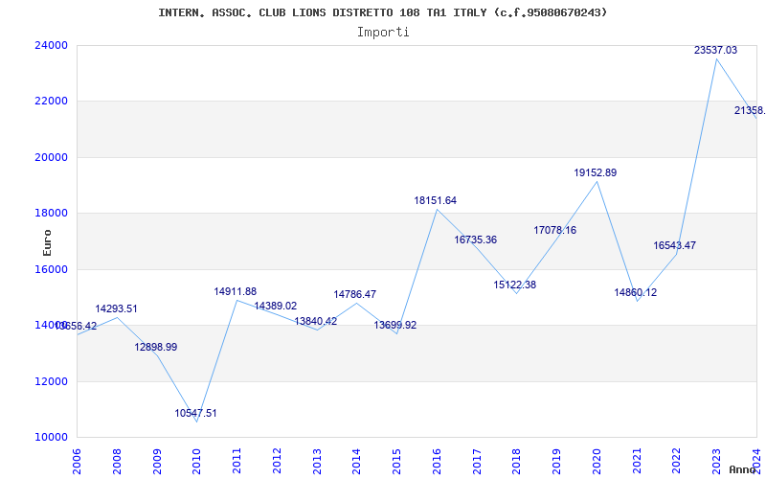This screenshot has width=766, height=479.
Task: Click y-axis tick 24000
Action: click(51, 45)
